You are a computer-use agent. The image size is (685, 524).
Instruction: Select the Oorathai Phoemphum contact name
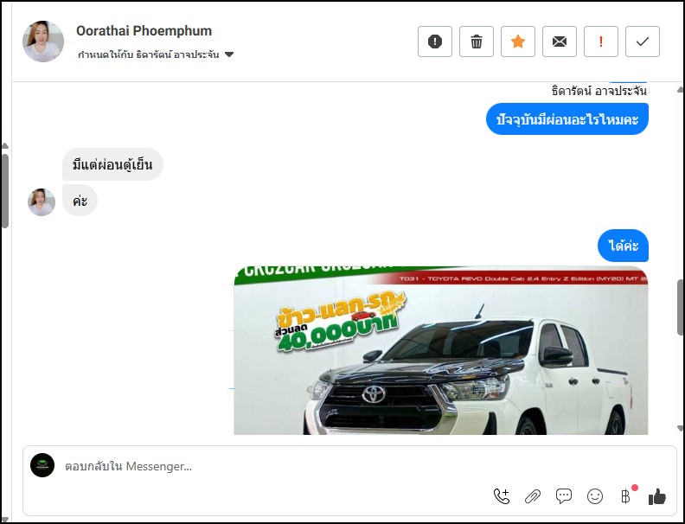click(x=144, y=31)
